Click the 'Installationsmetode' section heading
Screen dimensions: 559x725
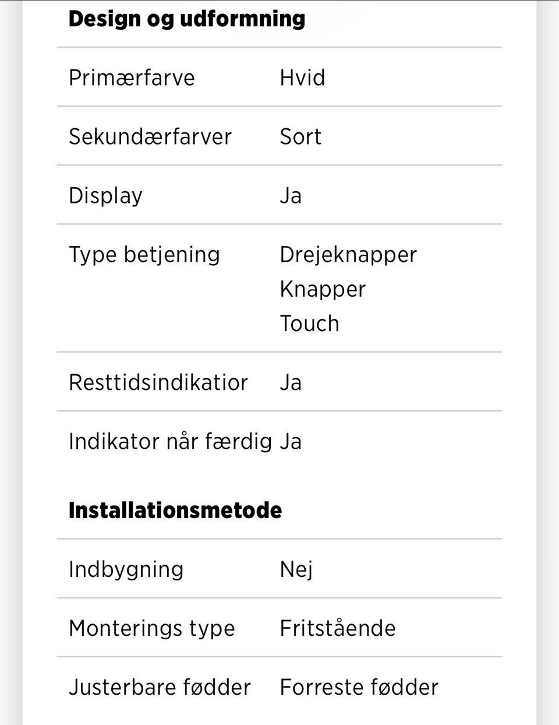pos(175,511)
